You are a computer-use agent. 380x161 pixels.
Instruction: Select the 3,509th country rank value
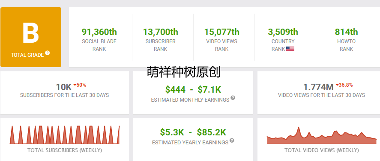(283, 32)
